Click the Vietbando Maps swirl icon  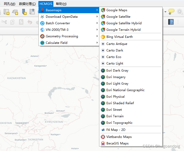[x=103, y=137]
